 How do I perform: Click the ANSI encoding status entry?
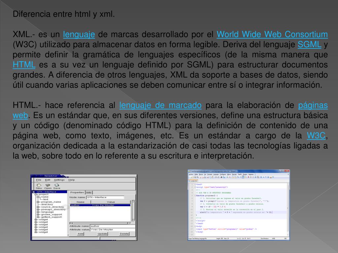pos(274,239)
